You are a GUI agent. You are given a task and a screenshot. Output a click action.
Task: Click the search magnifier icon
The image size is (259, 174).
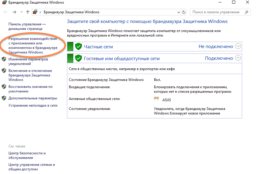click(x=246, y=12)
